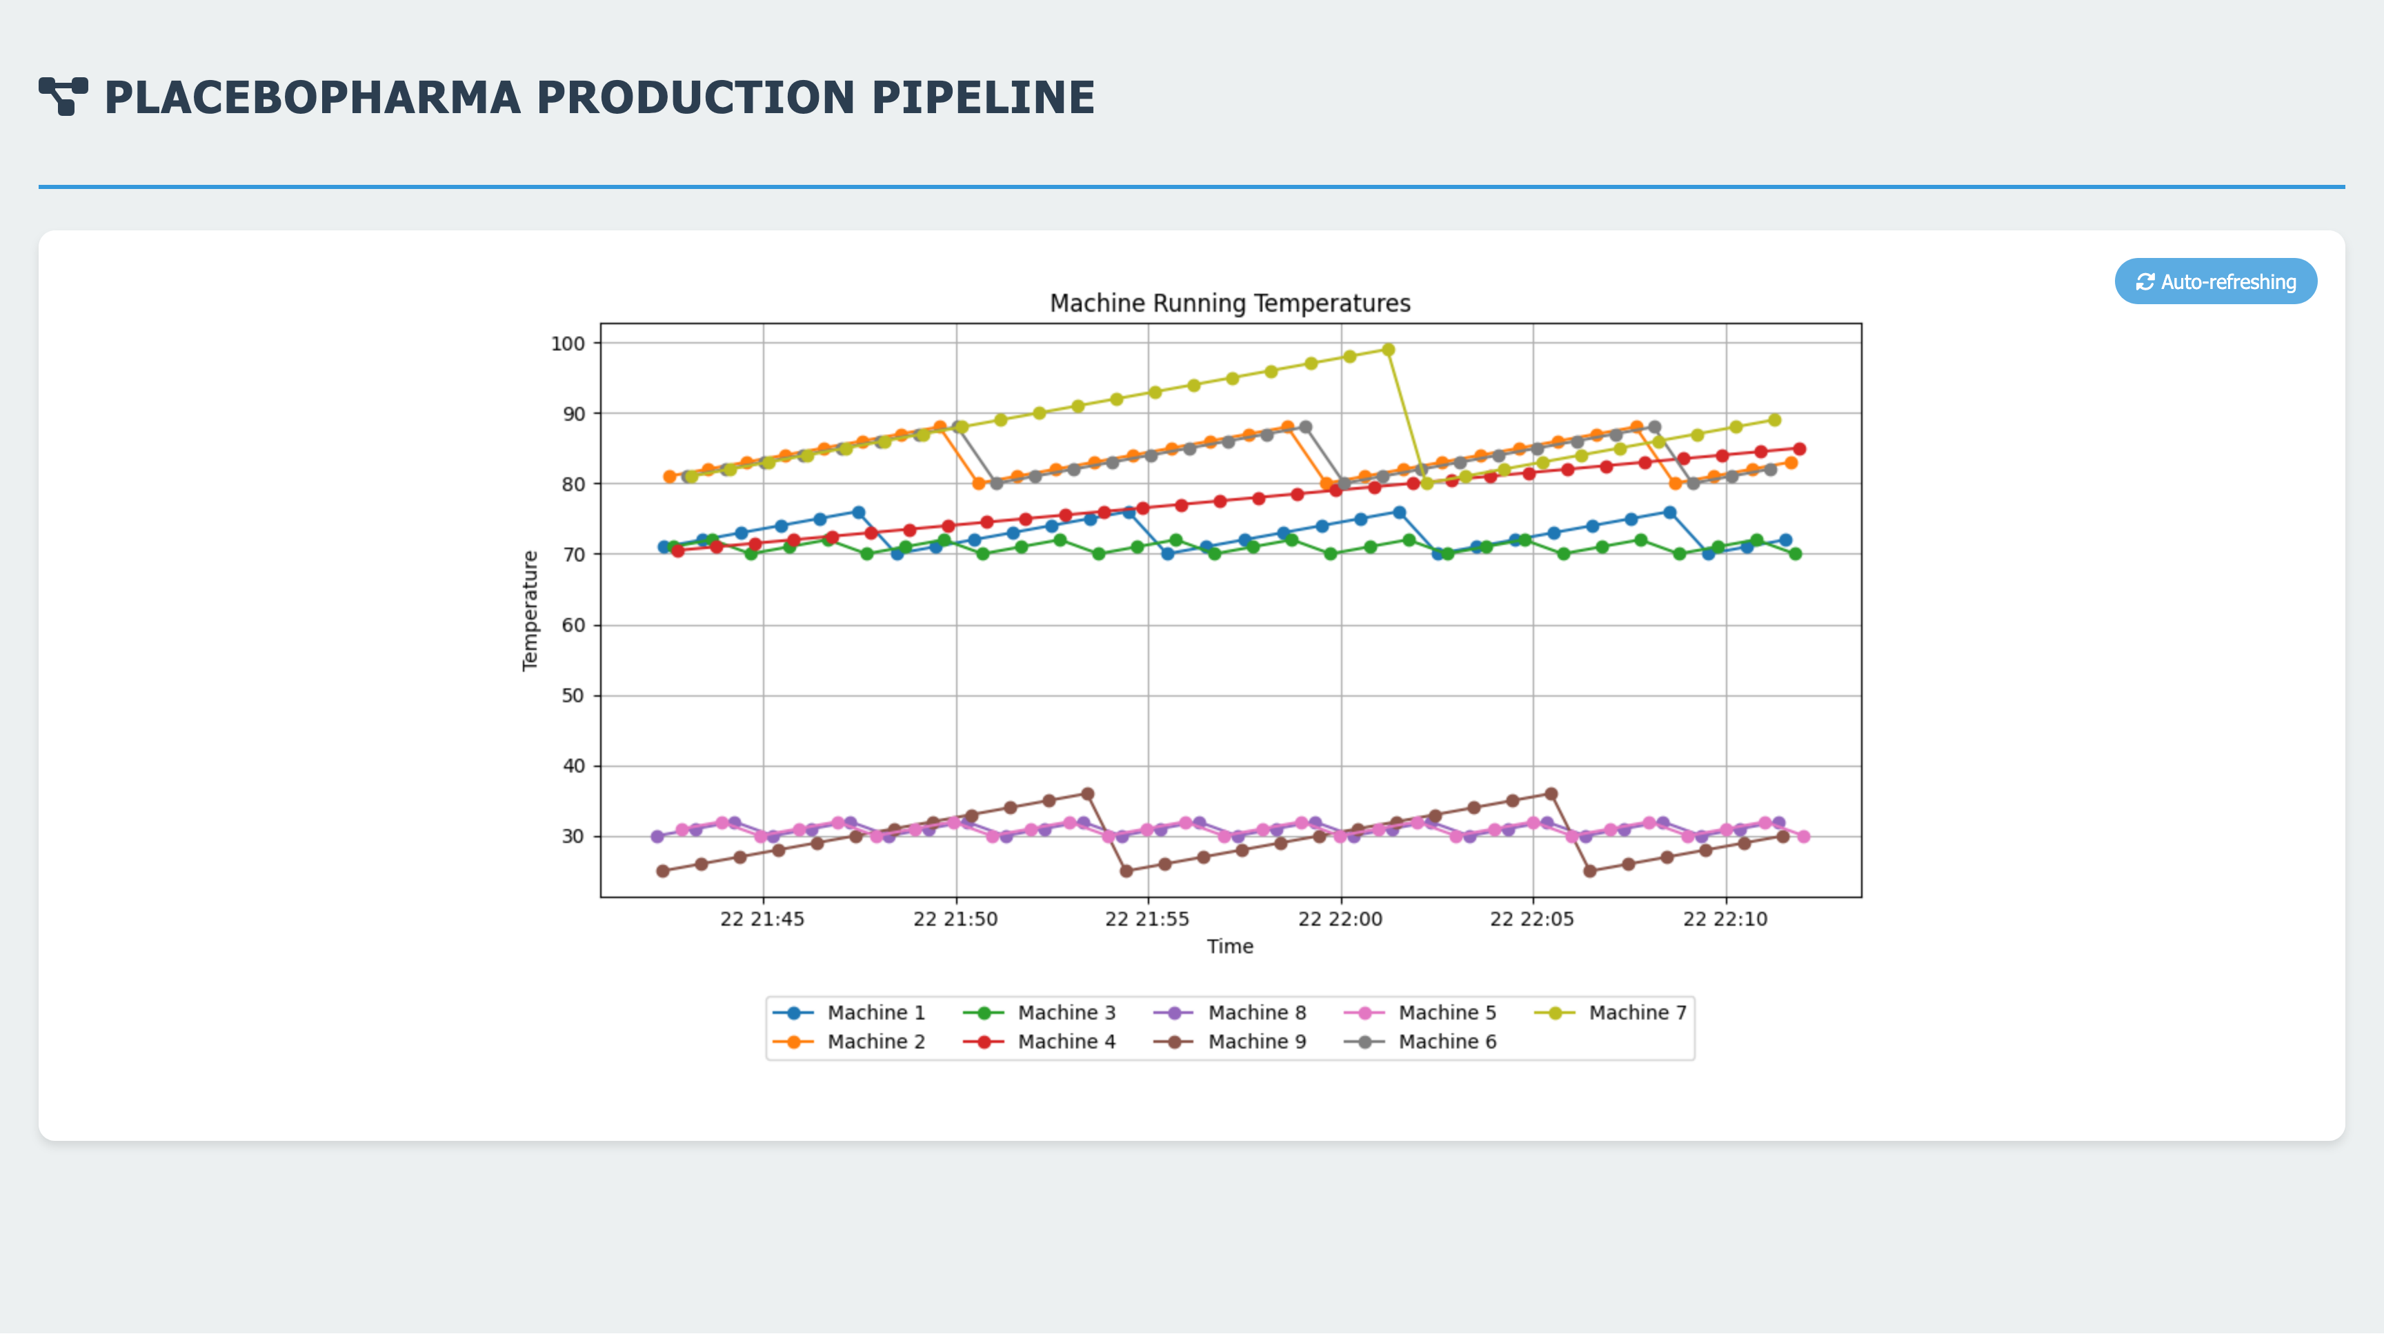Click Machine 5 pink legend marker
Image resolution: width=2384 pixels, height=1334 pixels.
[x=1364, y=1013]
